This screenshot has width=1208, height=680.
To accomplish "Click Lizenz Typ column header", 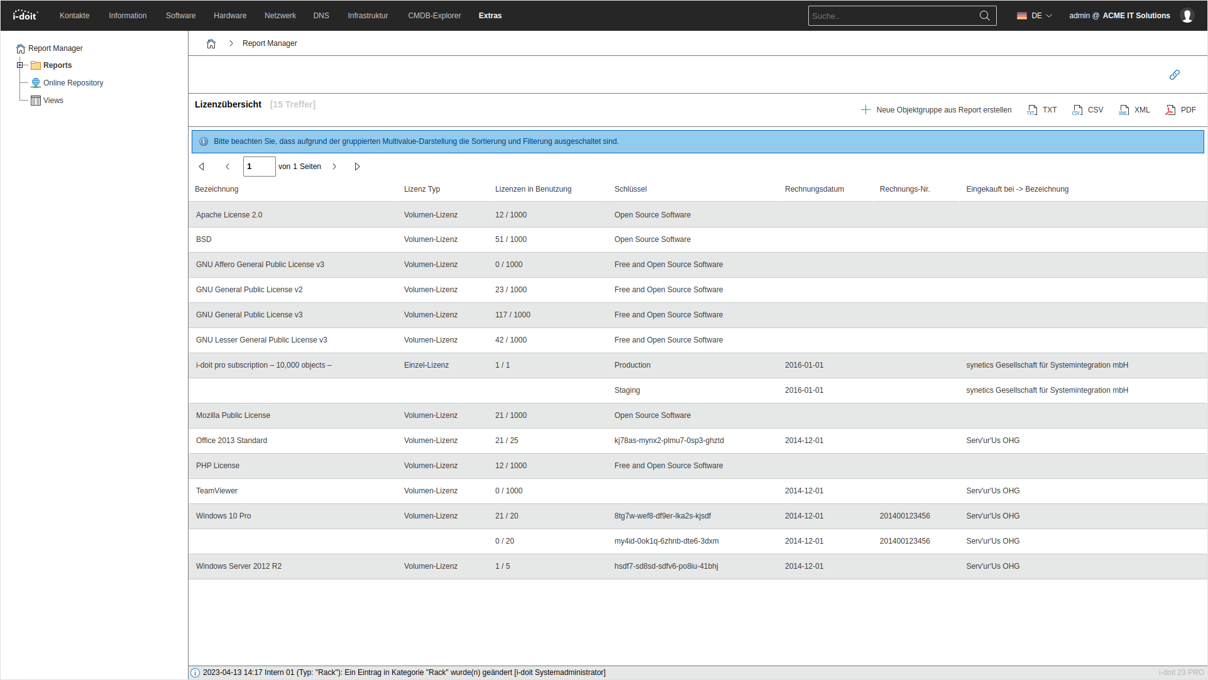I will (x=422, y=189).
